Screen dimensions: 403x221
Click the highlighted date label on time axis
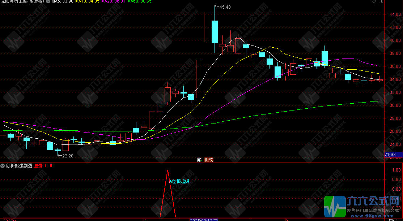click(x=204, y=220)
